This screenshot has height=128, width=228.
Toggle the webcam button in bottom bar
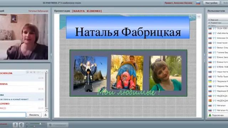21,125
